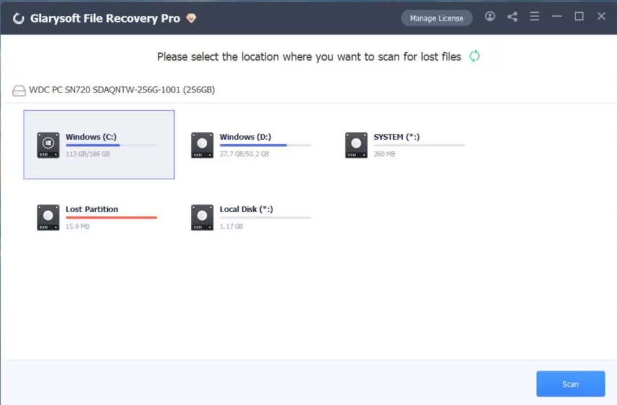Select the Windows (C:) drive icon
Viewport: 617px width, 405px height.
48,145
